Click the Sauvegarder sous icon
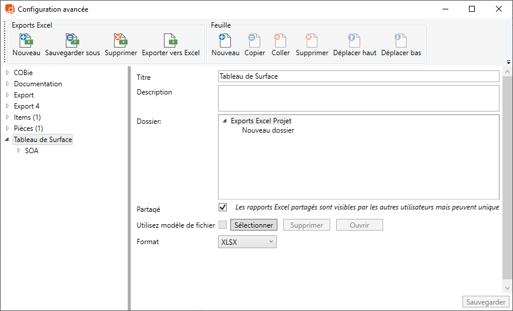 72,41
